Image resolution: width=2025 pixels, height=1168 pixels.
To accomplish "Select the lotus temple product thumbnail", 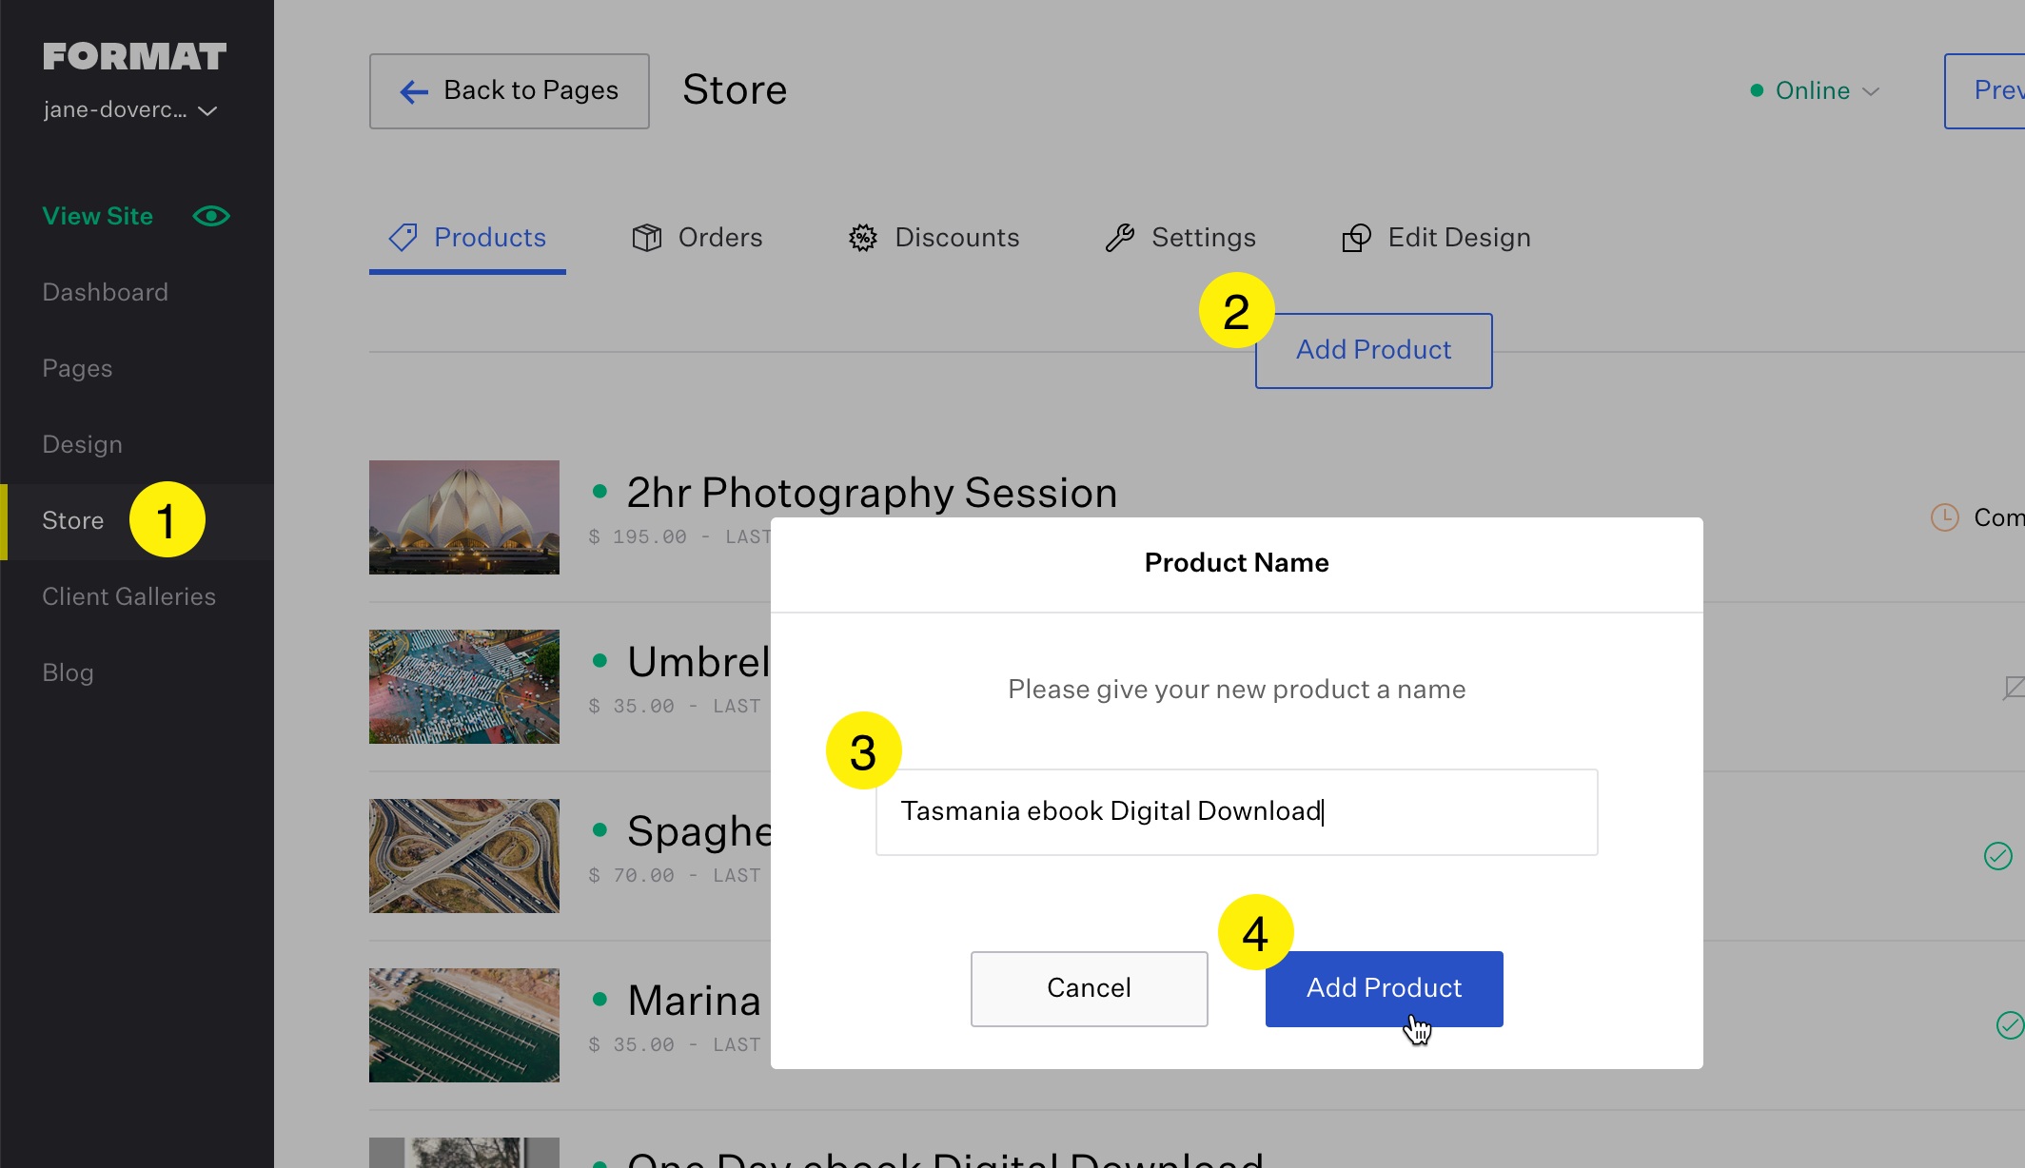I will point(464,517).
